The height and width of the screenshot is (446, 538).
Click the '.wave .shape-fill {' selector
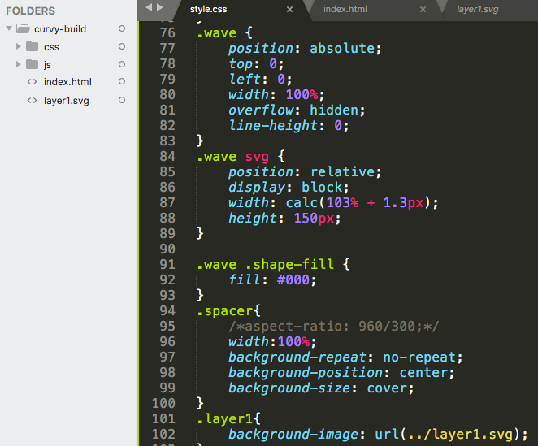pyautogui.click(x=273, y=265)
